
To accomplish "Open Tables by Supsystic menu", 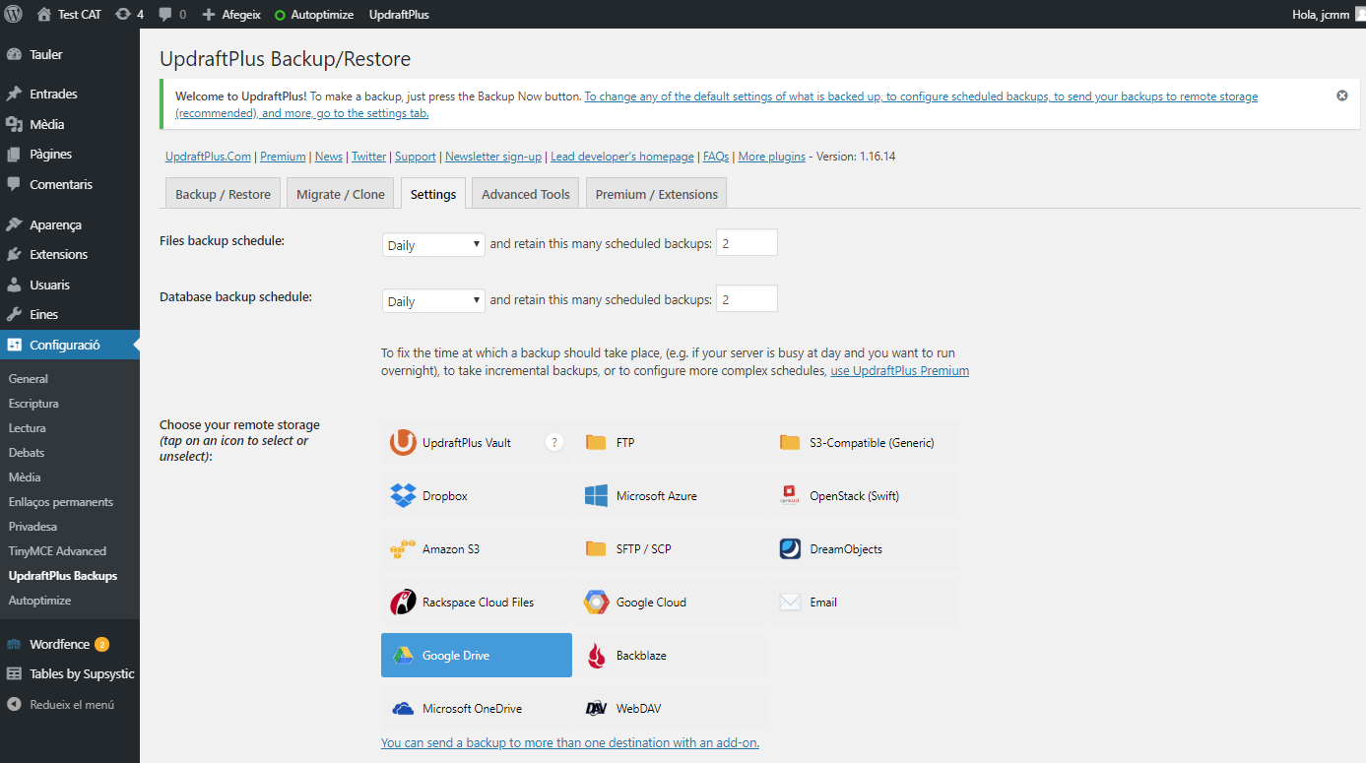I will (70, 673).
